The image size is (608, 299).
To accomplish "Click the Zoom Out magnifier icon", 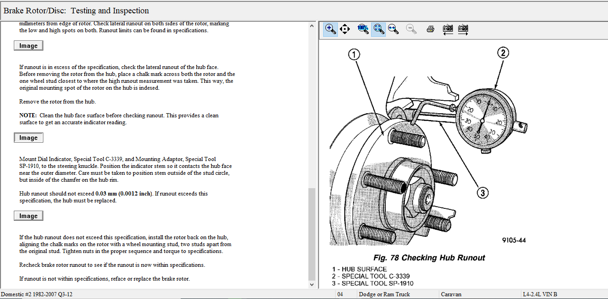I will coord(411,29).
